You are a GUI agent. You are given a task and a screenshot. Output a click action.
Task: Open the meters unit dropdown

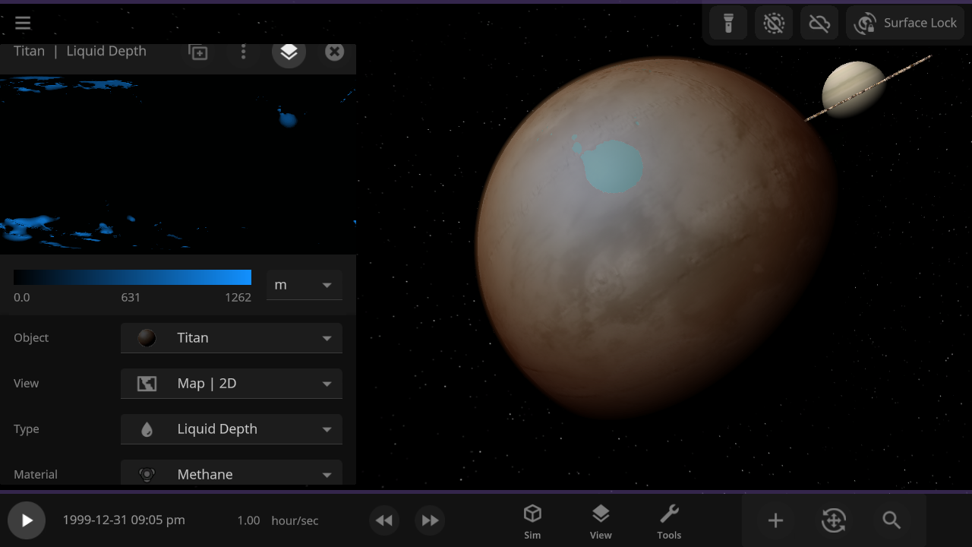(304, 285)
